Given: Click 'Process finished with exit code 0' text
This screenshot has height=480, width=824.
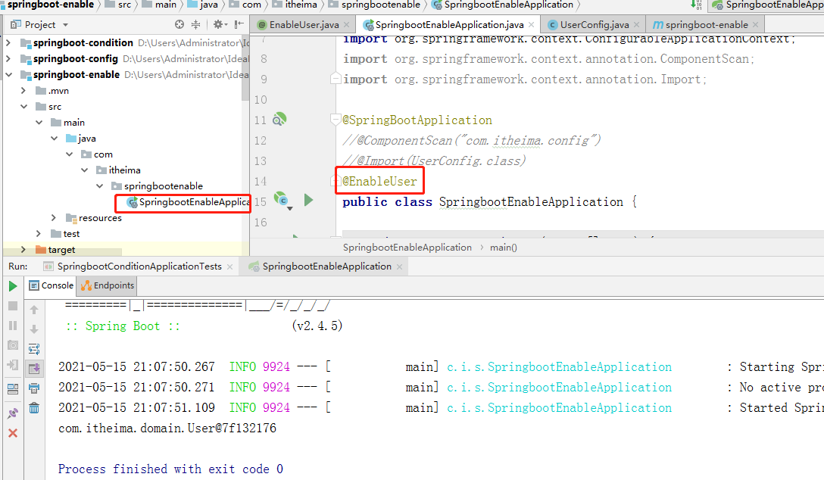Looking at the screenshot, I should pos(170,469).
